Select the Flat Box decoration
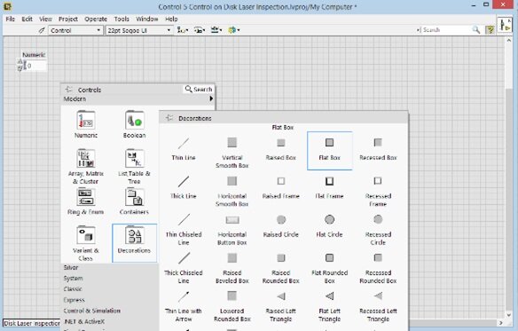Screen dimensions: 518x331 point(329,151)
